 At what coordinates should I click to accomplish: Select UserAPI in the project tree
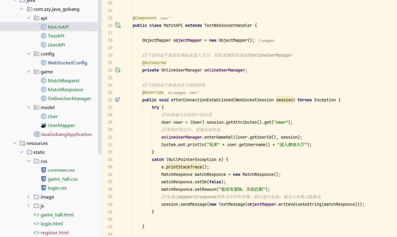(56, 45)
